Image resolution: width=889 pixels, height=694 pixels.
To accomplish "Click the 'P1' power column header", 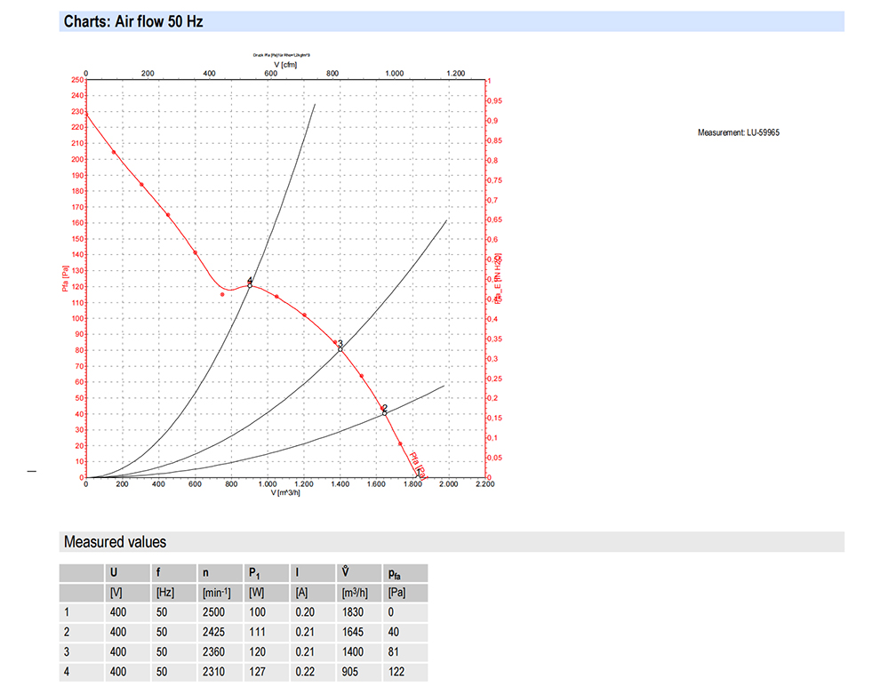I will coord(254,573).
